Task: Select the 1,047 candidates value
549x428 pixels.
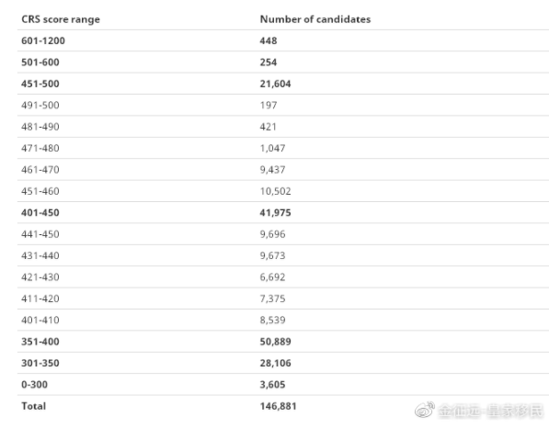Action: coord(272,148)
